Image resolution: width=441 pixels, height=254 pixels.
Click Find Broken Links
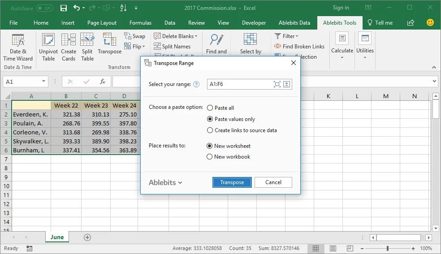(x=299, y=46)
